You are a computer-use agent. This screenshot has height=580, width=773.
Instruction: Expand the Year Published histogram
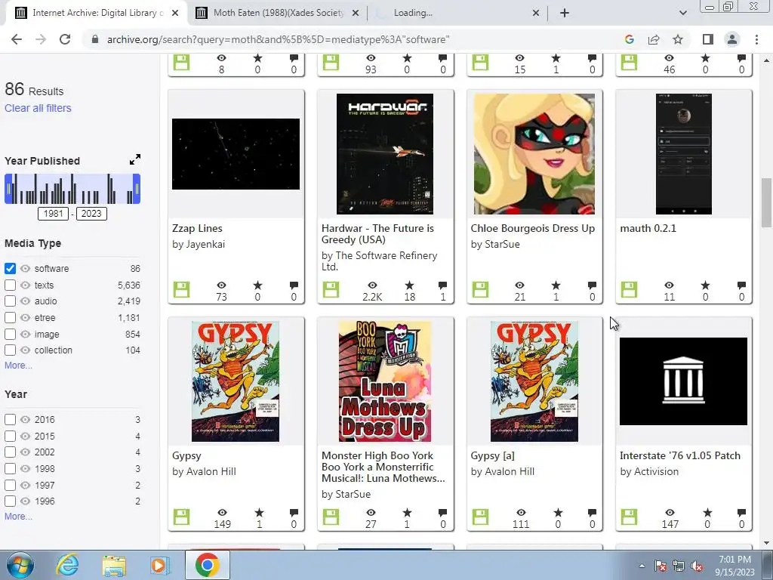point(134,159)
